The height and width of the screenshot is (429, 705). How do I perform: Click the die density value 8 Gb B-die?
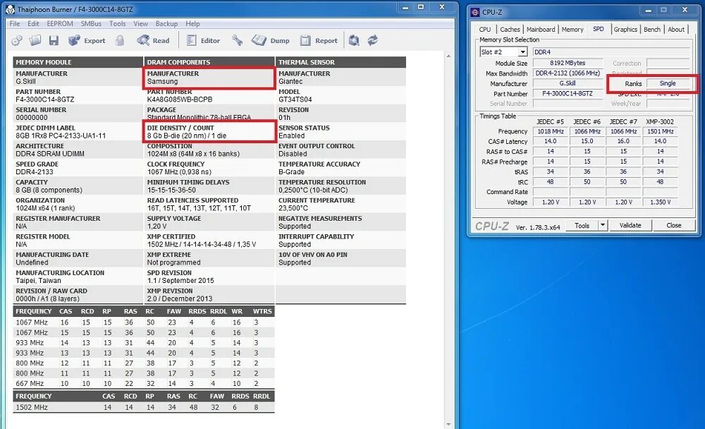point(187,135)
